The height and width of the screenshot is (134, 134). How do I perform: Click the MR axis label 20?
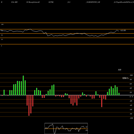point(131,92)
